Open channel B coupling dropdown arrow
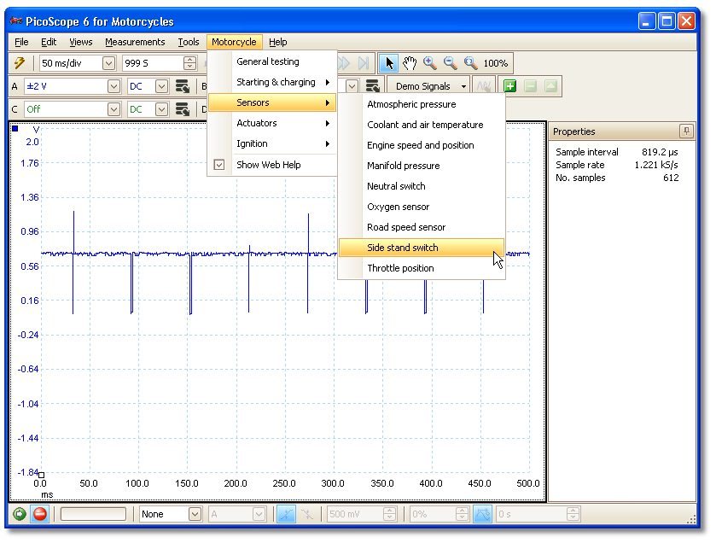 pos(352,86)
